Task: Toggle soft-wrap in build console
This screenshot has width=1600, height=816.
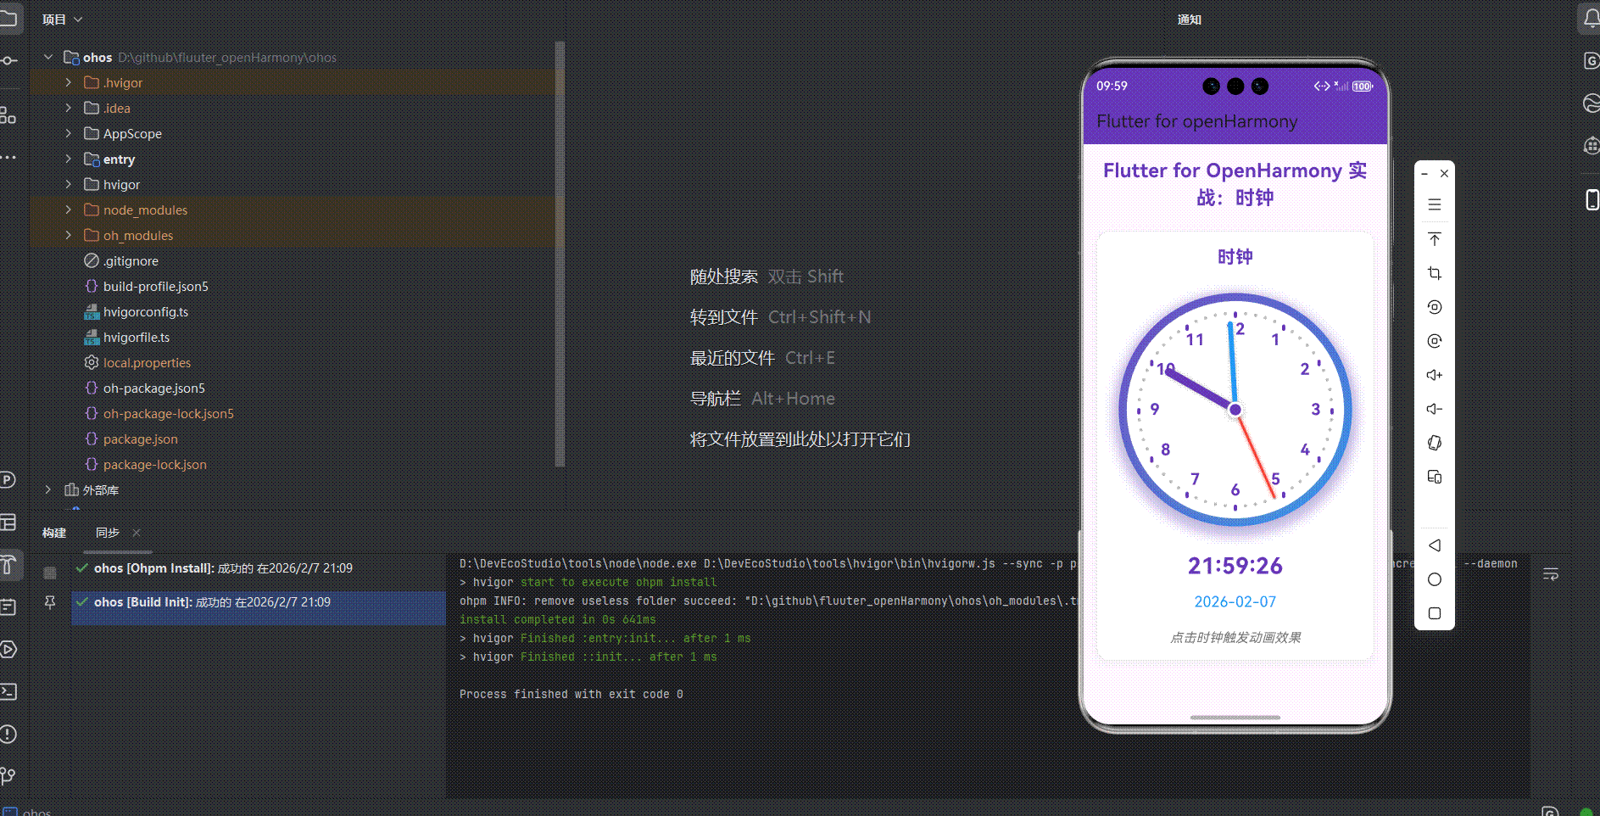Action: click(1551, 574)
